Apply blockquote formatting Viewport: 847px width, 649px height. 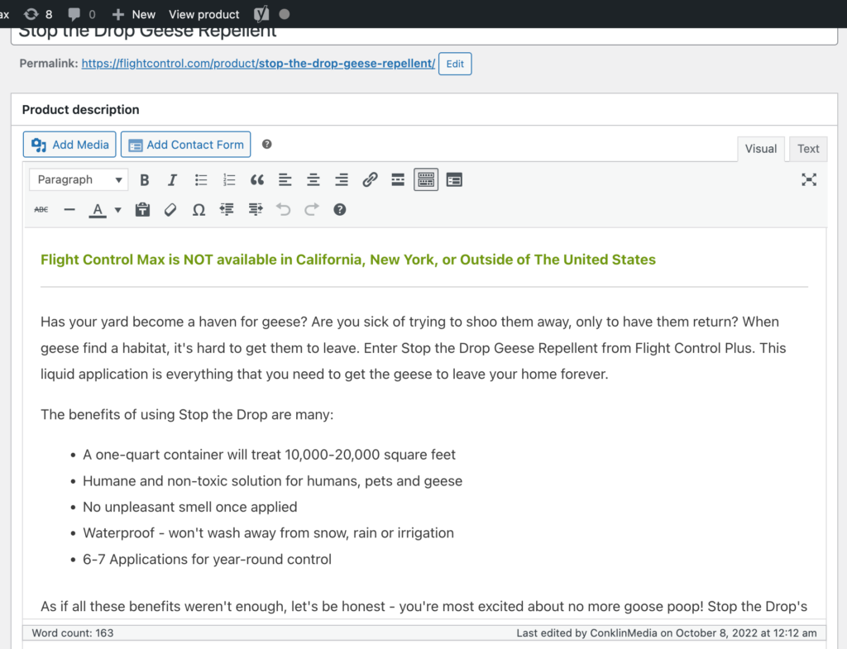click(257, 179)
